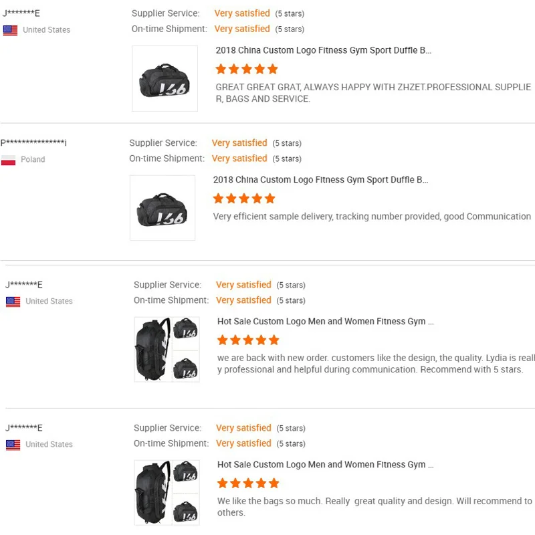
Task: Click the star rating in the Poland review
Action: pos(243,198)
